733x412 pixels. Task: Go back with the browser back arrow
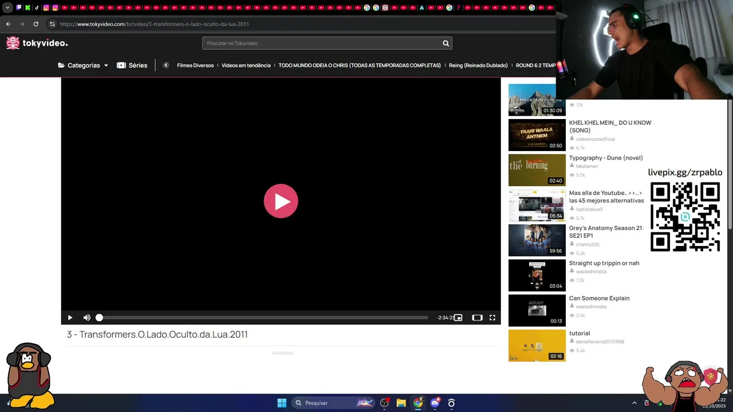[x=8, y=24]
